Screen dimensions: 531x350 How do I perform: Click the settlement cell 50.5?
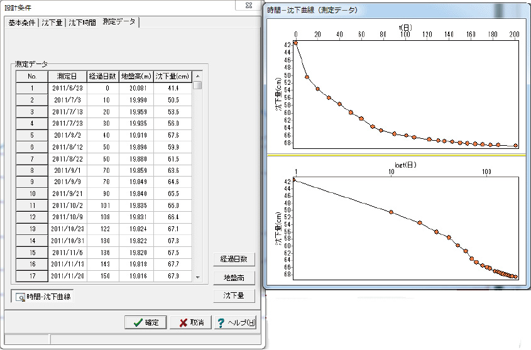tap(173, 100)
